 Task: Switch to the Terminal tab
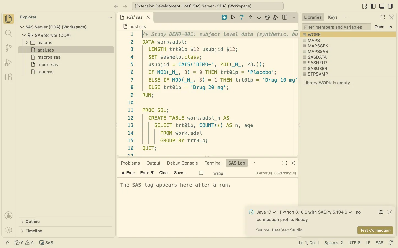(x=213, y=163)
